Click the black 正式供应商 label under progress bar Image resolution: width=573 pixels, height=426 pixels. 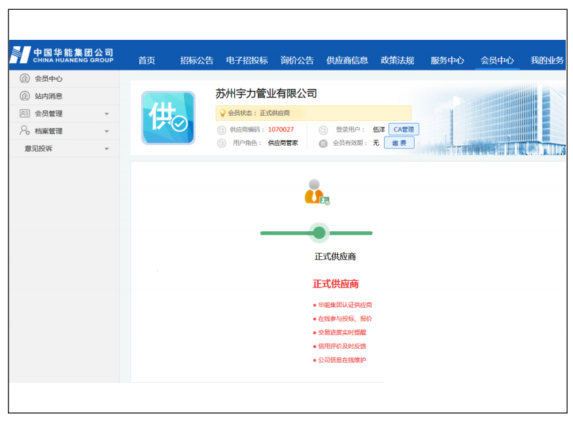(x=335, y=257)
